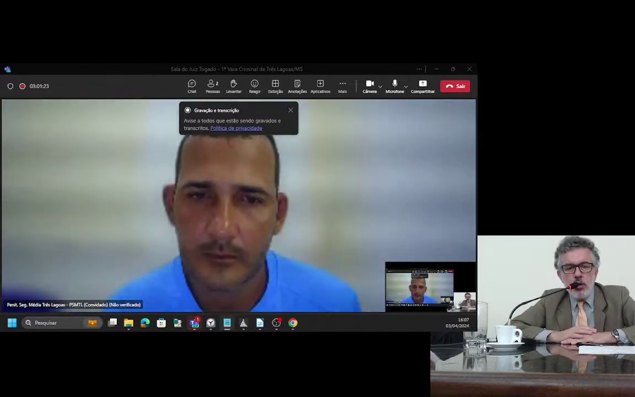Open the Reagir reactions menu
The height and width of the screenshot is (397, 635).
(x=255, y=86)
